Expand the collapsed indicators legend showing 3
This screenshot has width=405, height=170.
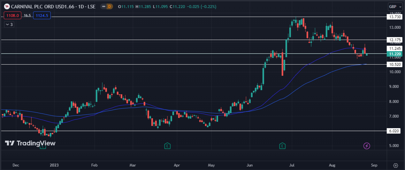coord(9,24)
